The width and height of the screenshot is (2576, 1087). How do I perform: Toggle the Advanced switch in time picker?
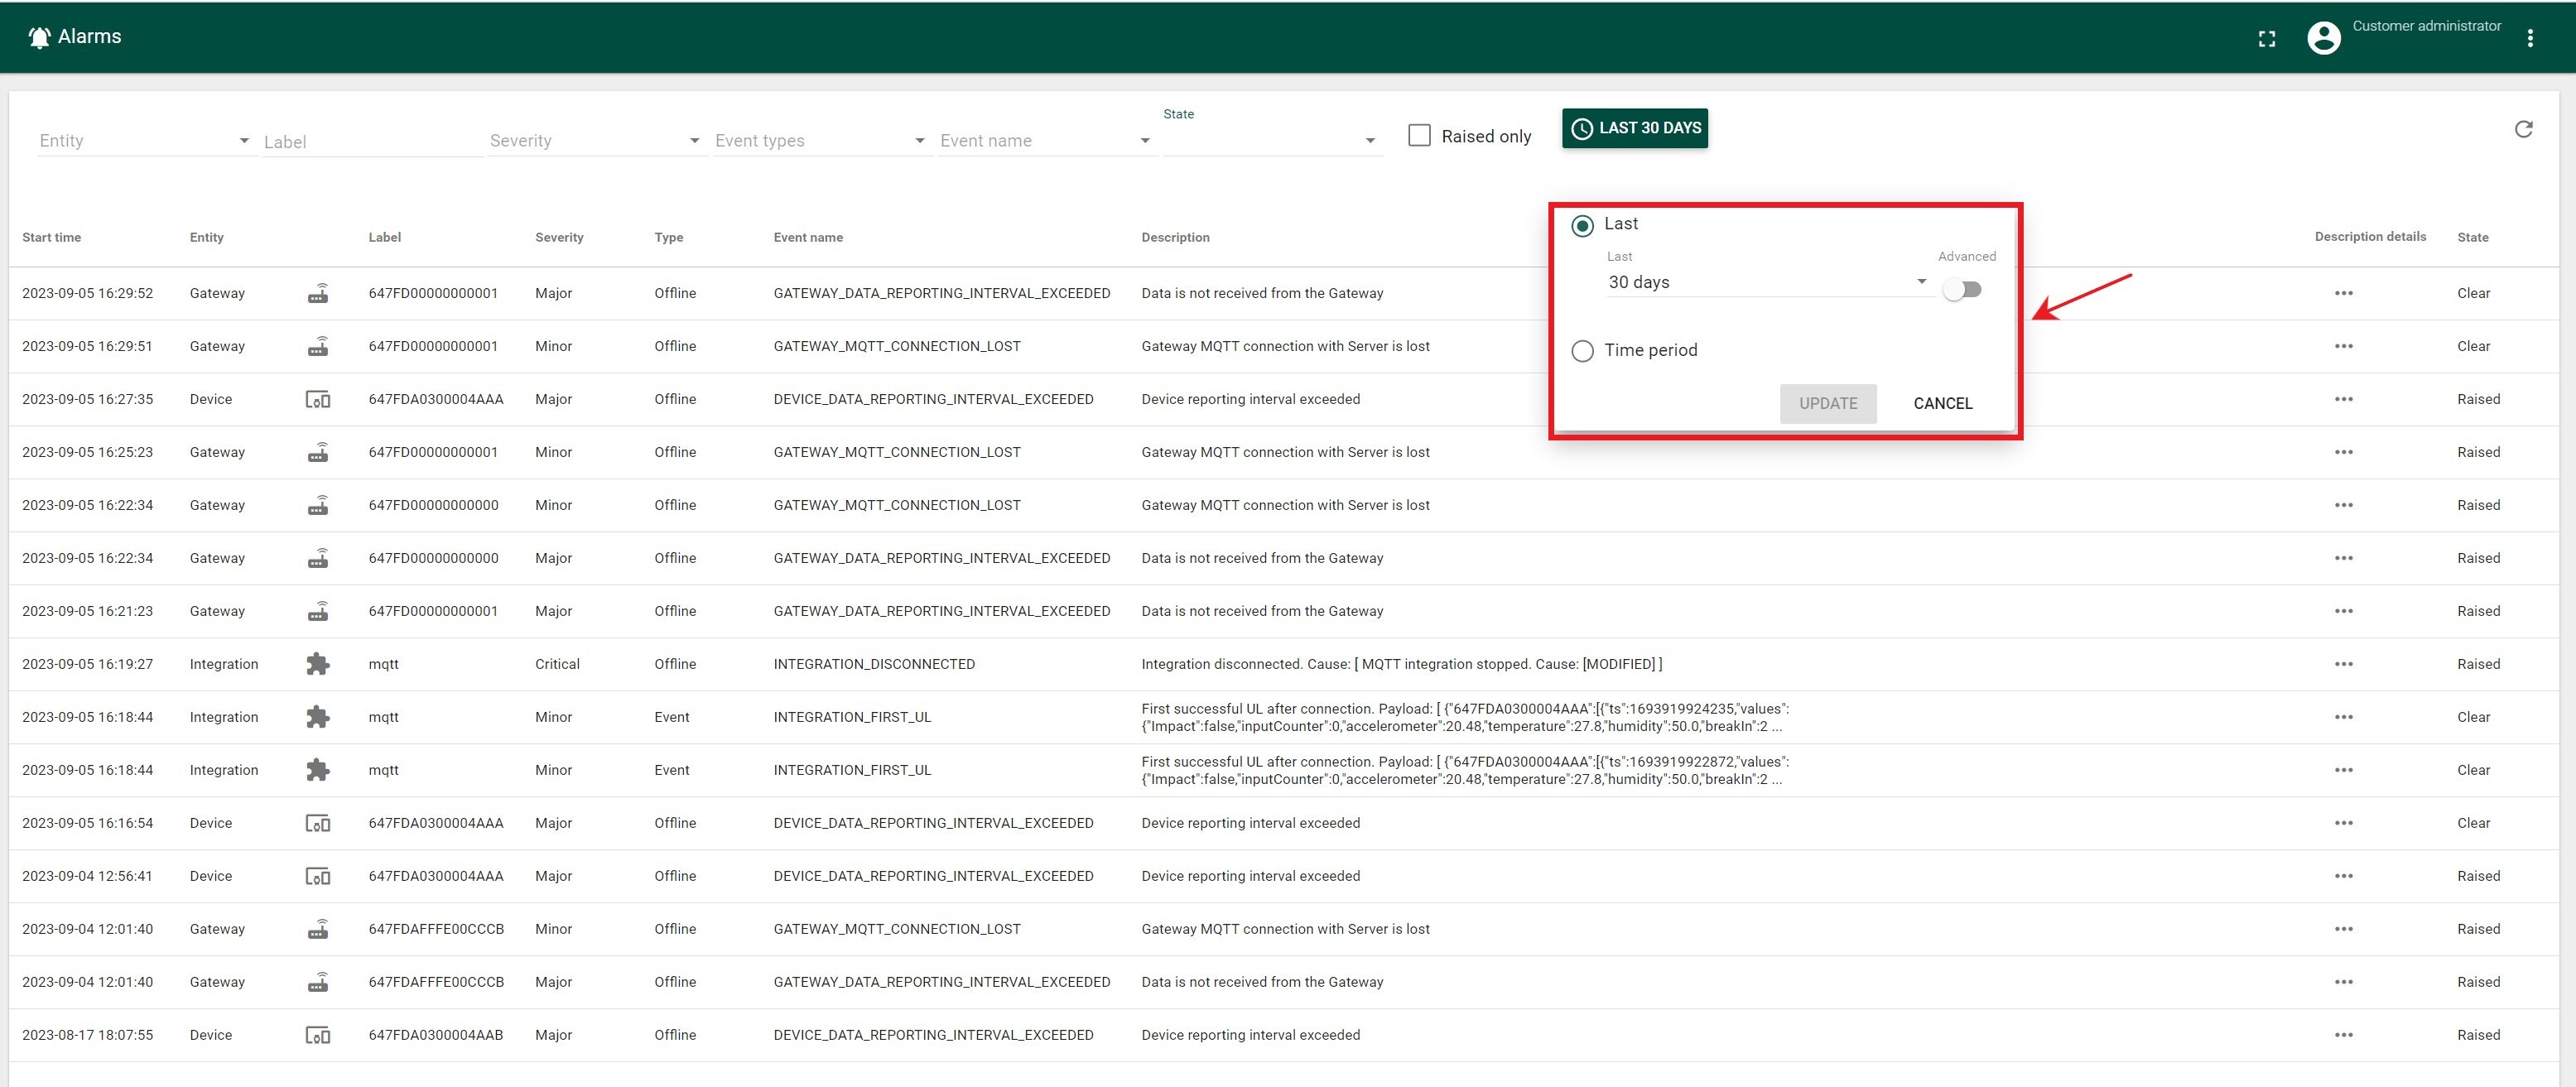click(1965, 289)
